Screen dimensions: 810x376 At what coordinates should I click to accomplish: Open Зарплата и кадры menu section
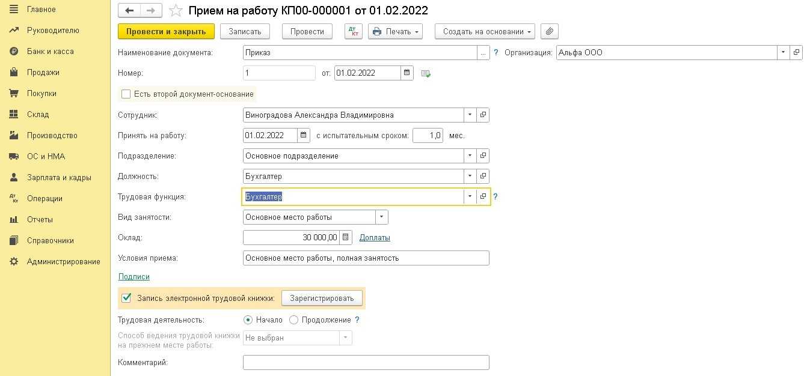59,178
